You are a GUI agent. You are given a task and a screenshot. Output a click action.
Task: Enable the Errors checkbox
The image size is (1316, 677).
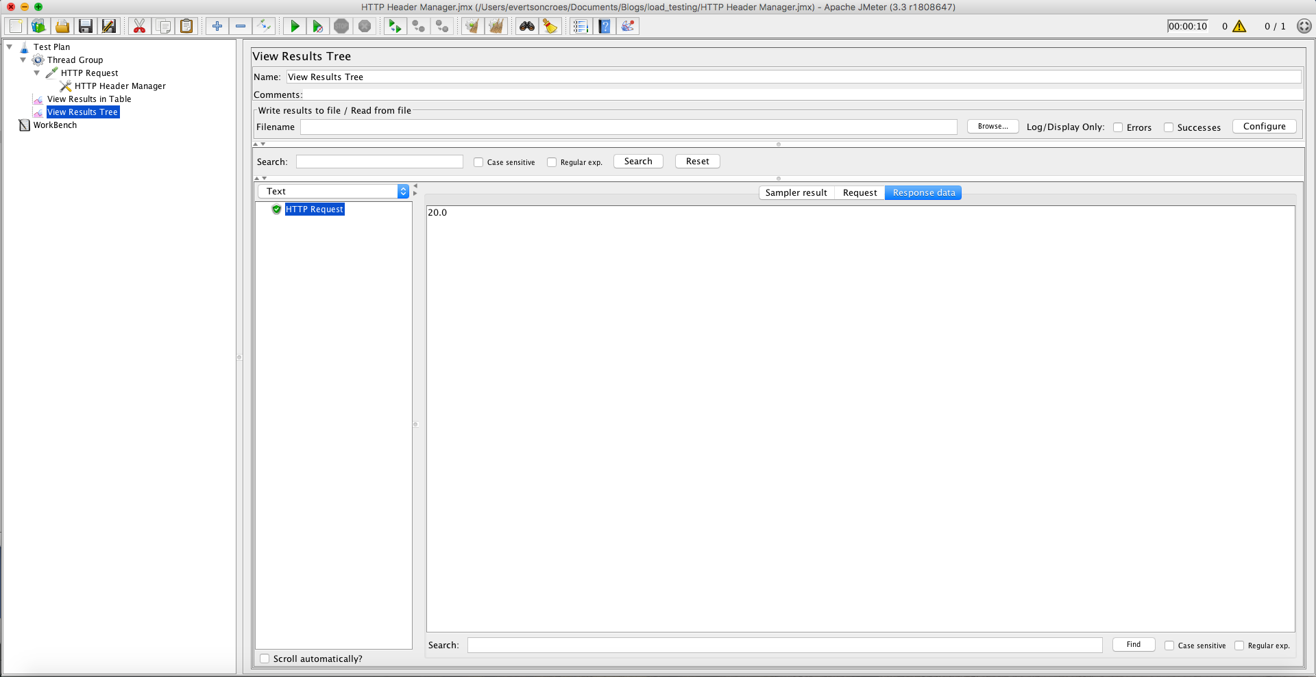coord(1118,127)
